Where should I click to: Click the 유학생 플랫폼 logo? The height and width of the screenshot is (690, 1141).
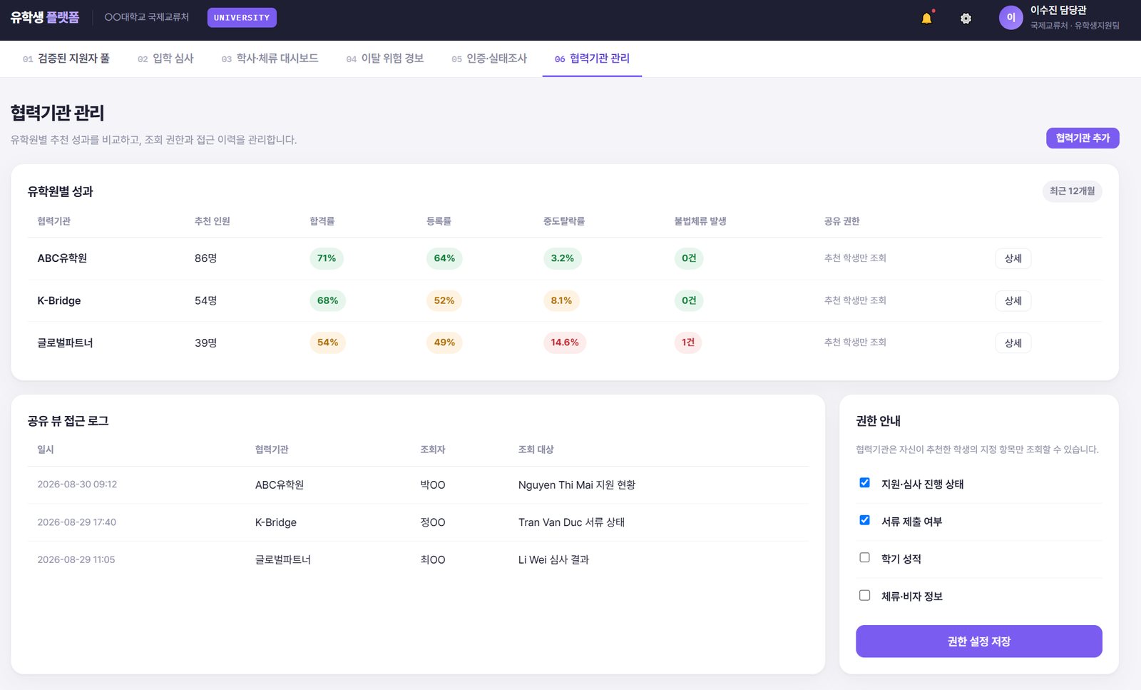click(45, 17)
